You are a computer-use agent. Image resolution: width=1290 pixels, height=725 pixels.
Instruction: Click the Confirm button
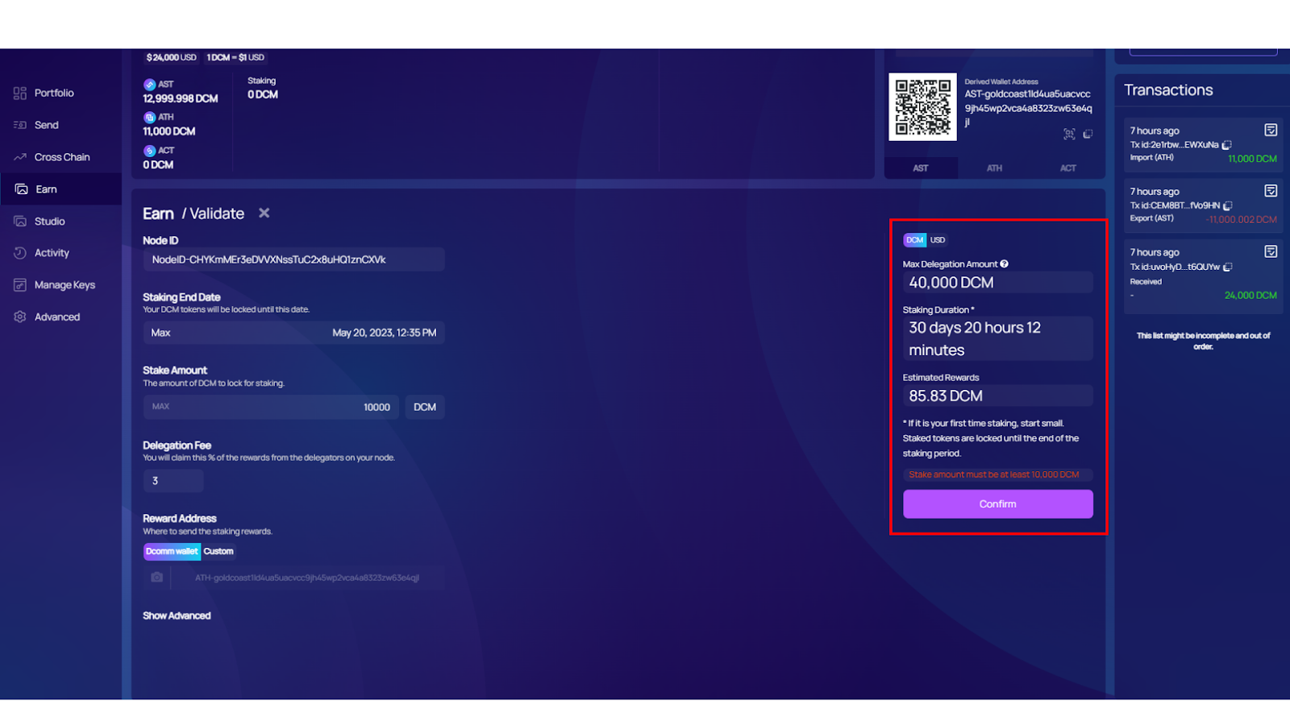click(x=997, y=503)
